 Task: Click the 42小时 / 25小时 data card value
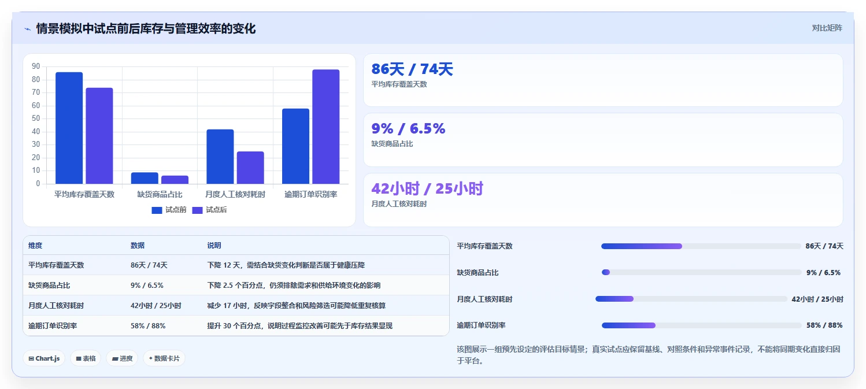(x=427, y=189)
